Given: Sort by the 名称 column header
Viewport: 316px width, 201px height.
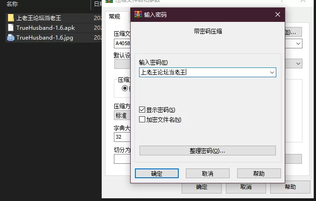Looking at the screenshot, I should pyautogui.click(x=12, y=4).
